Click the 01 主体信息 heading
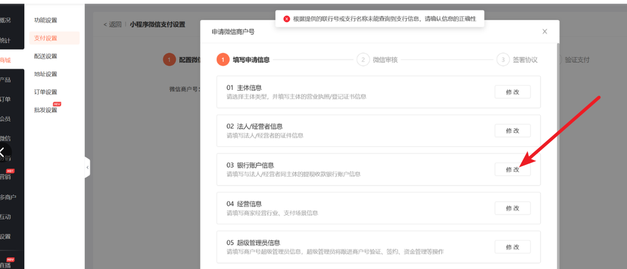 (244, 87)
